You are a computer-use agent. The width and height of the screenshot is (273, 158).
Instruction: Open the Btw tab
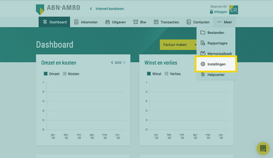[x=140, y=22]
